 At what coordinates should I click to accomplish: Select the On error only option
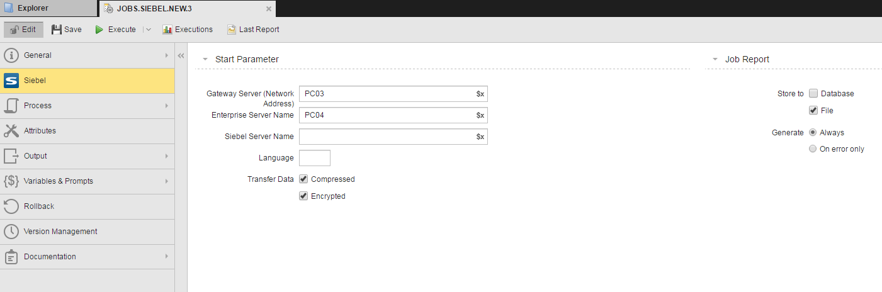tap(813, 149)
